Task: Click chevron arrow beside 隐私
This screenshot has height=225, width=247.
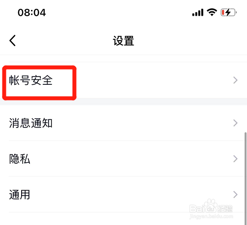Action: point(235,159)
